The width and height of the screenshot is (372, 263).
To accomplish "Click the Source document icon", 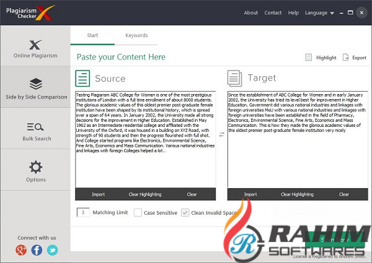I will click(x=82, y=79).
